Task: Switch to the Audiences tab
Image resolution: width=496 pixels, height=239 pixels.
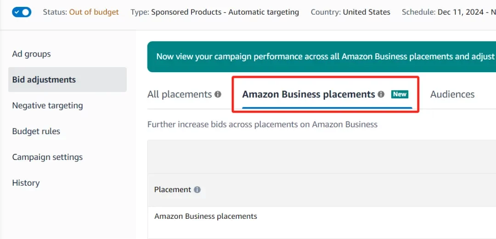Action: click(x=452, y=94)
